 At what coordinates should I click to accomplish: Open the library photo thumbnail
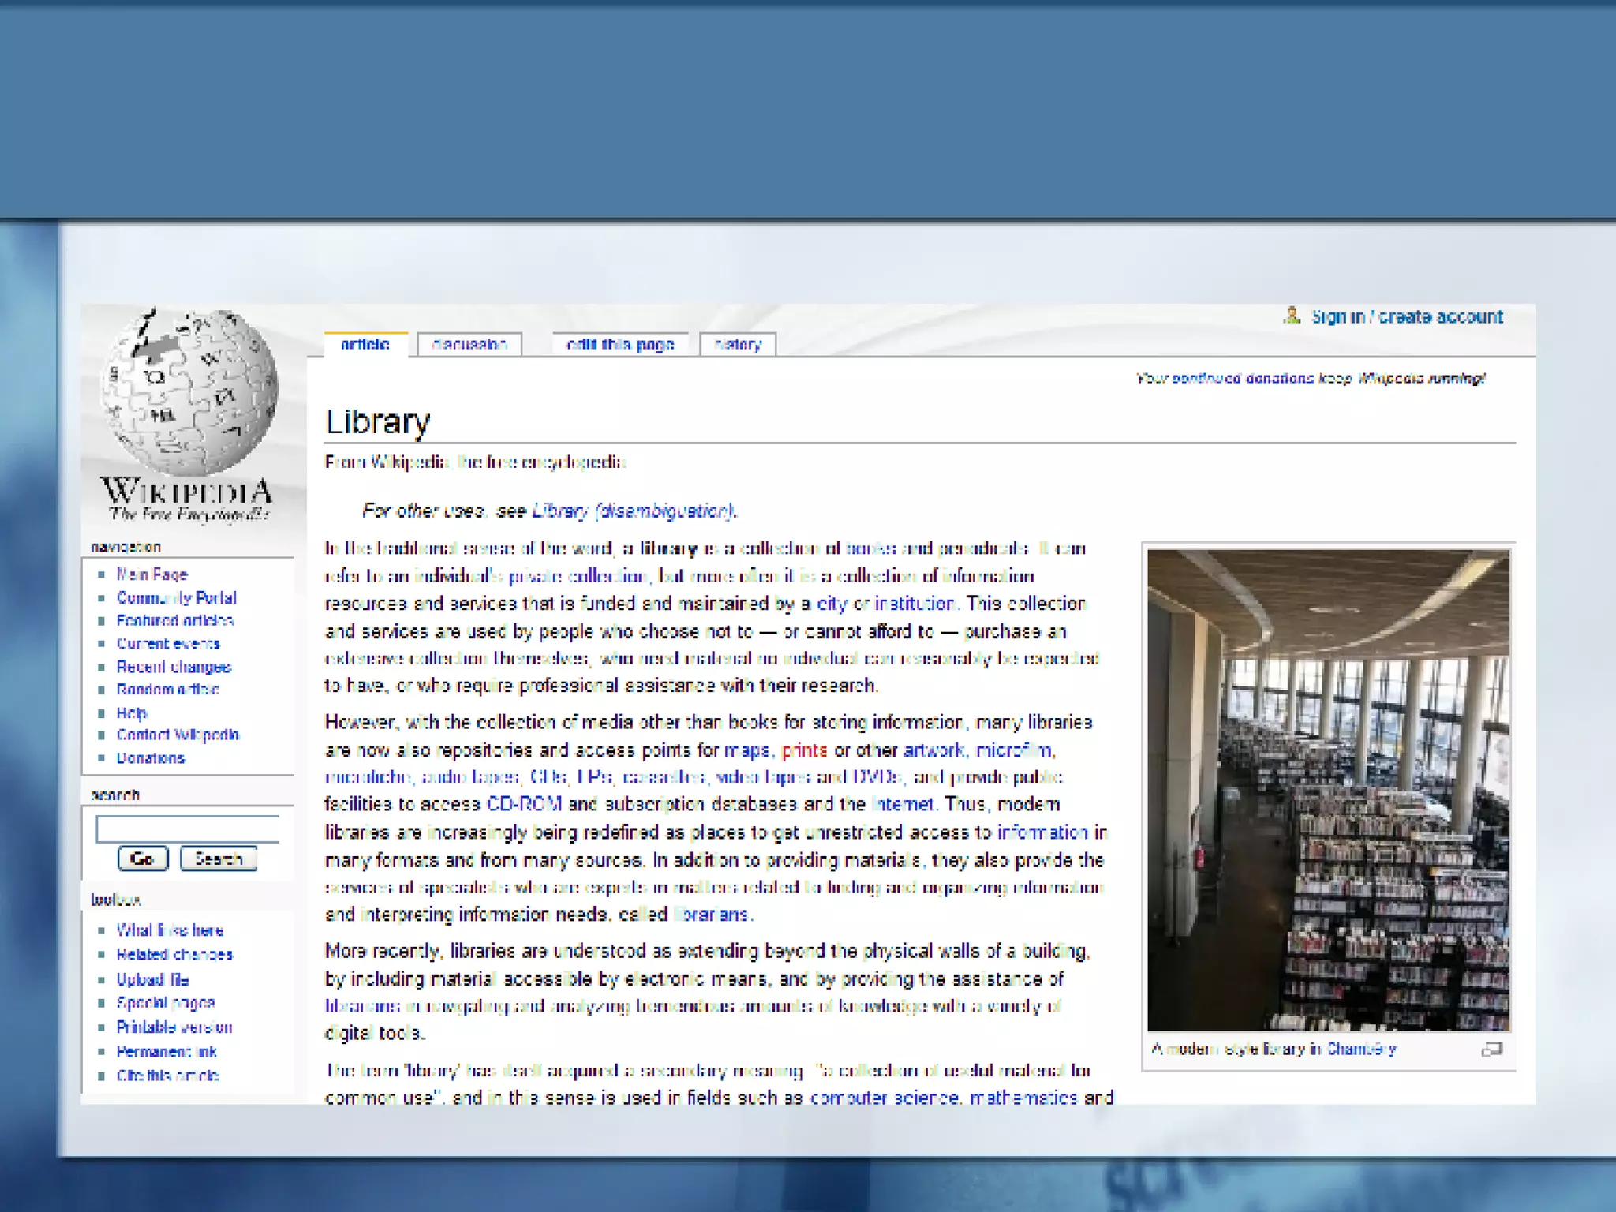click(1328, 790)
